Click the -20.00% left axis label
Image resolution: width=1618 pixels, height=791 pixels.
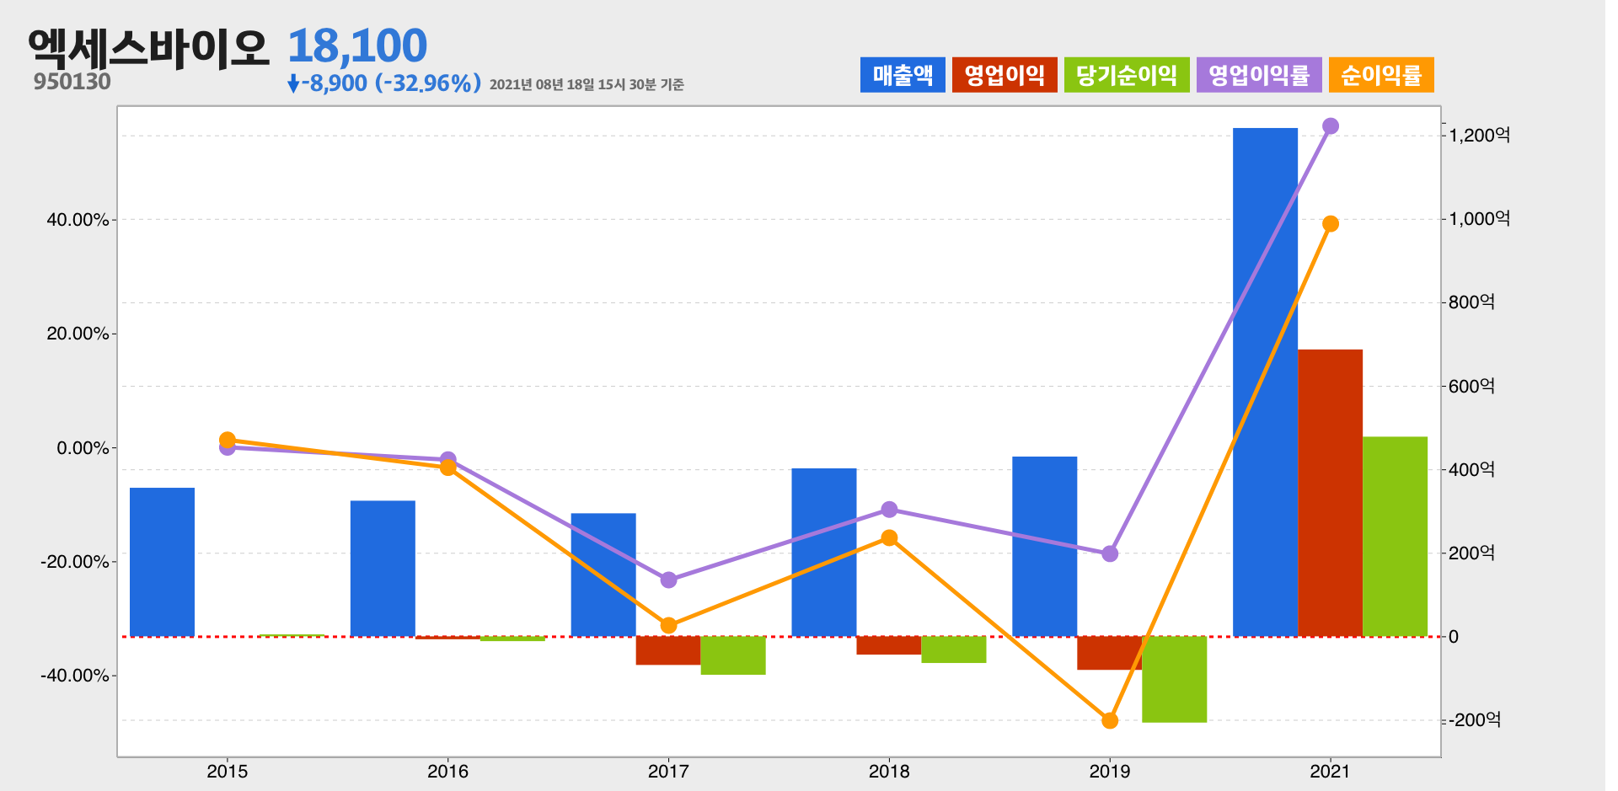(x=75, y=562)
